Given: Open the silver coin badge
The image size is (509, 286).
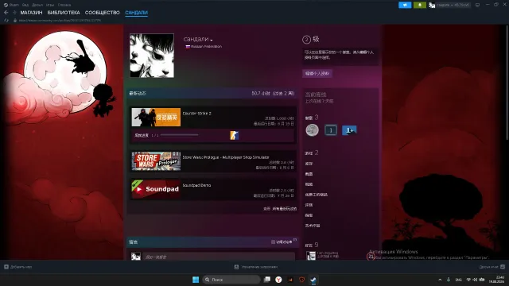Looking at the screenshot, I should click(x=313, y=130).
